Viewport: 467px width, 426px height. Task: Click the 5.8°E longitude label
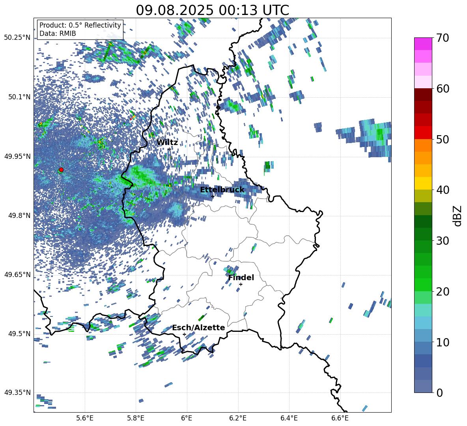[x=136, y=418]
